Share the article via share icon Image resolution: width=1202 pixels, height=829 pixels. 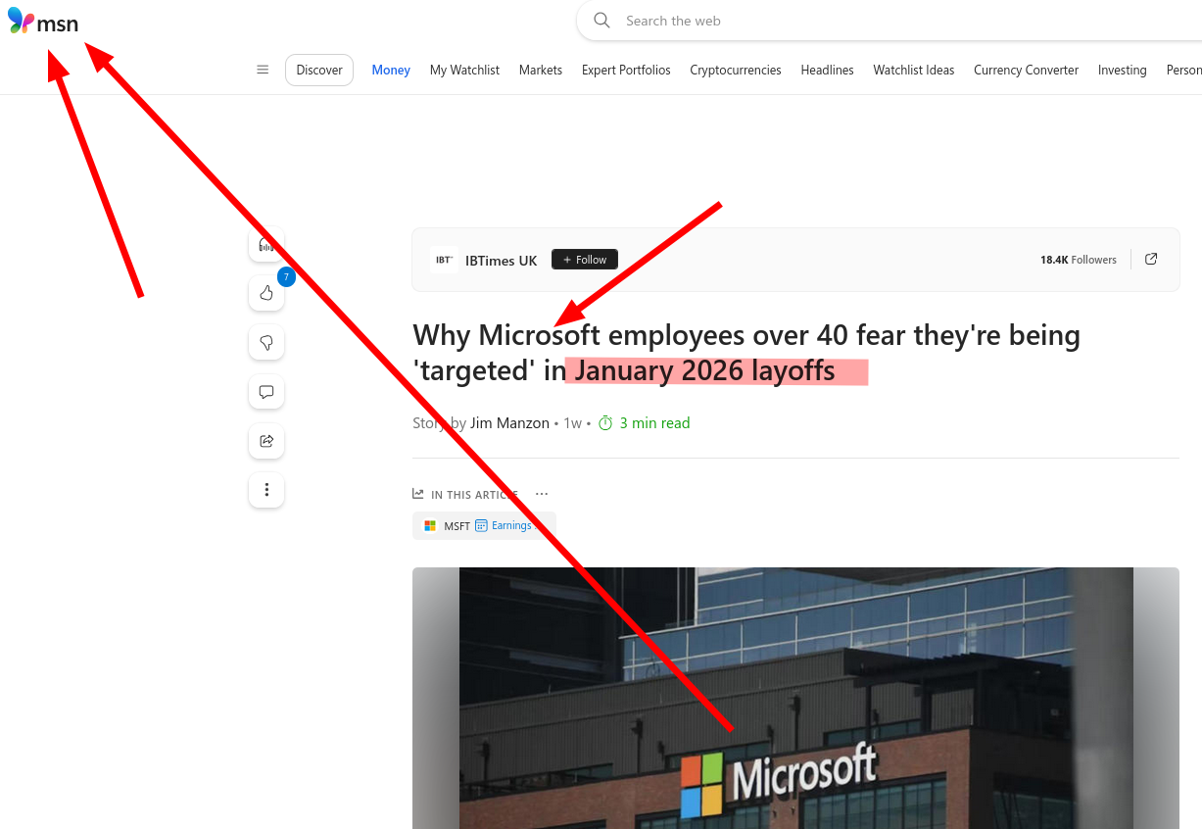tap(266, 441)
